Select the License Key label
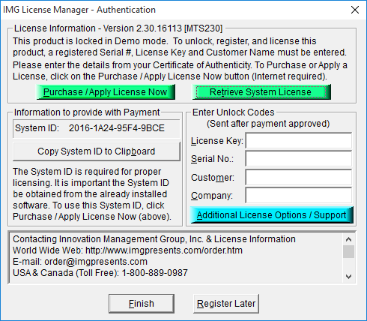Viewport: 367px width, 321px height. pyautogui.click(x=217, y=141)
